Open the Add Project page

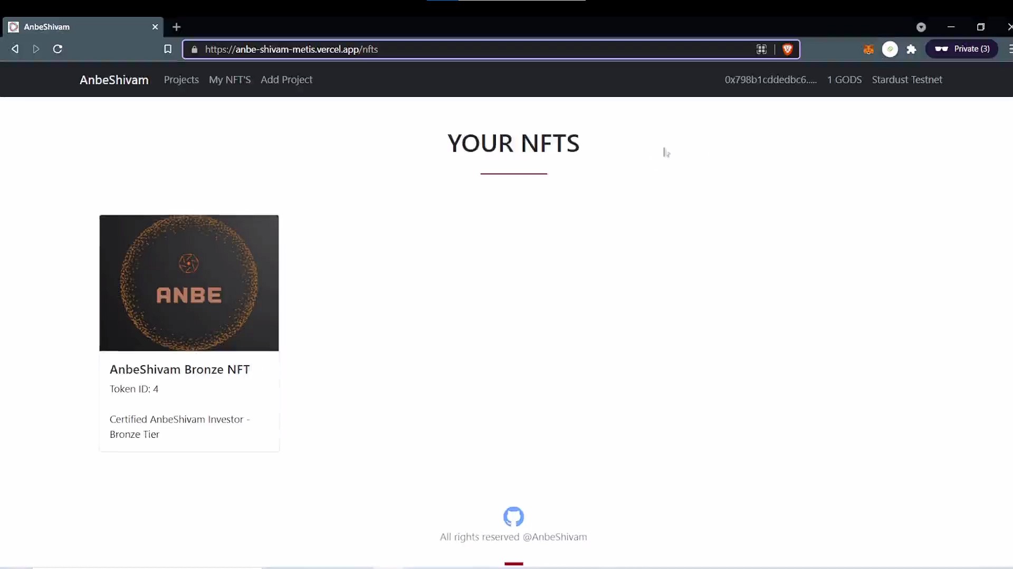point(286,80)
